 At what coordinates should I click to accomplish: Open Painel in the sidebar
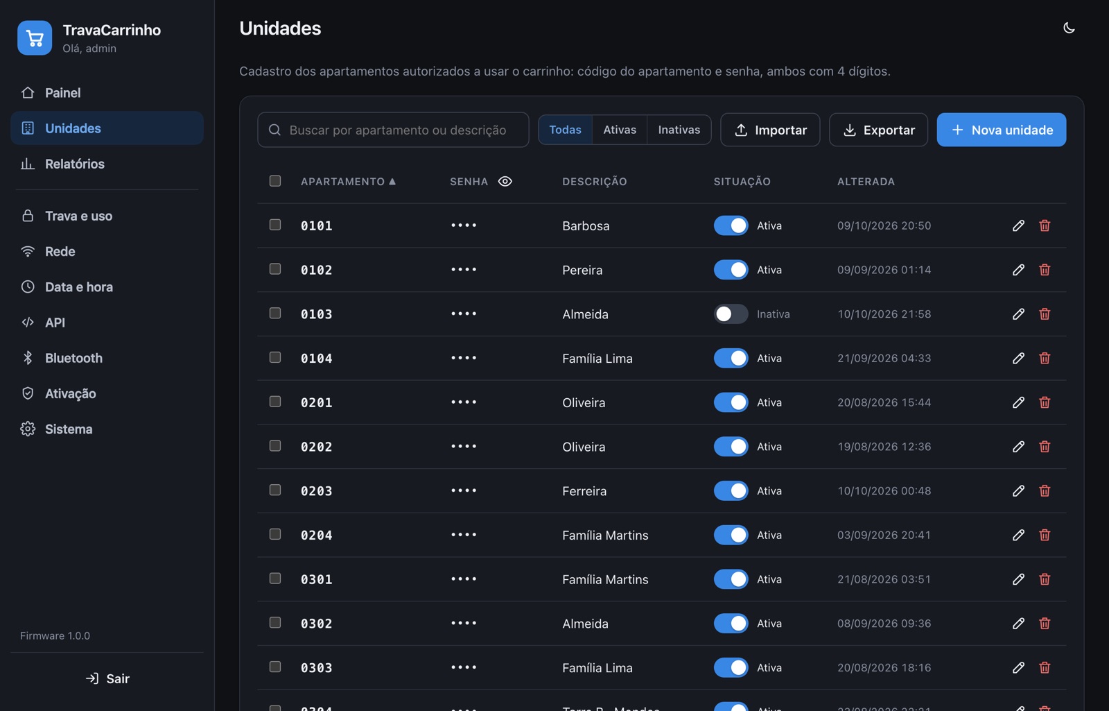(x=107, y=93)
